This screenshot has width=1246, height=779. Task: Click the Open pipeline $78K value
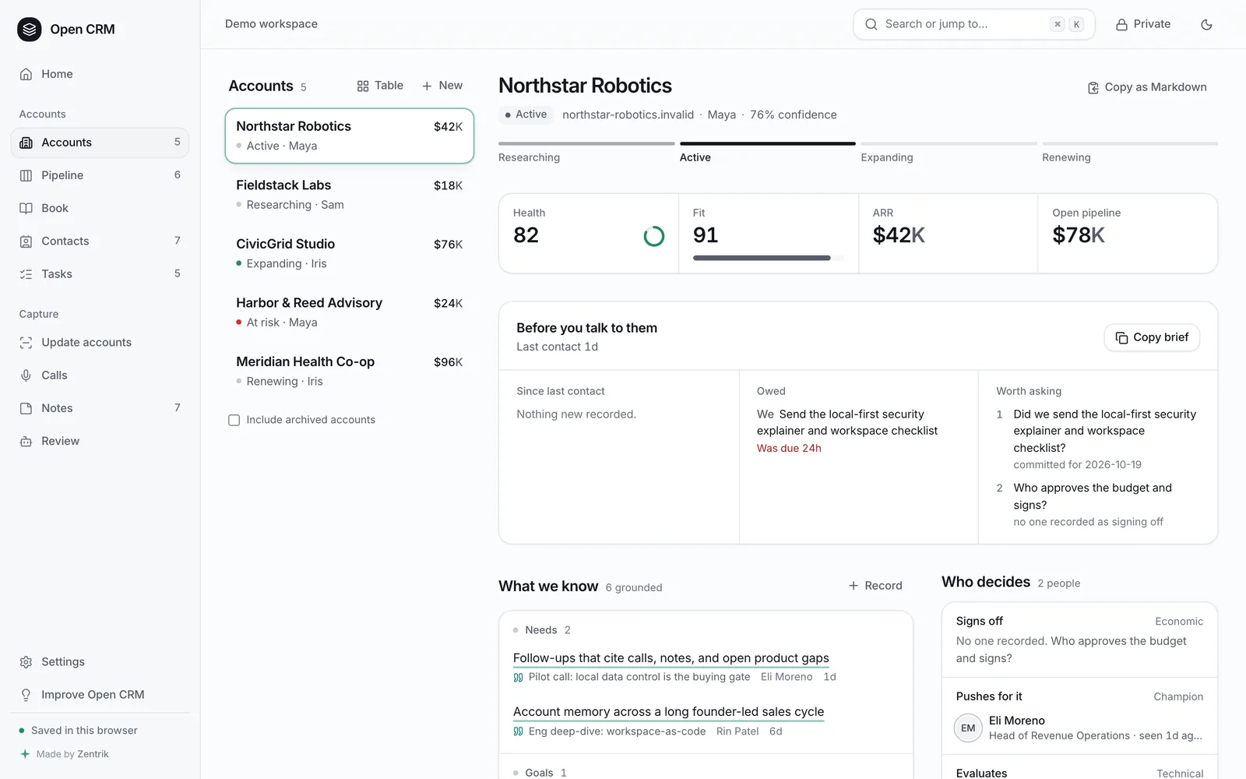click(1079, 235)
